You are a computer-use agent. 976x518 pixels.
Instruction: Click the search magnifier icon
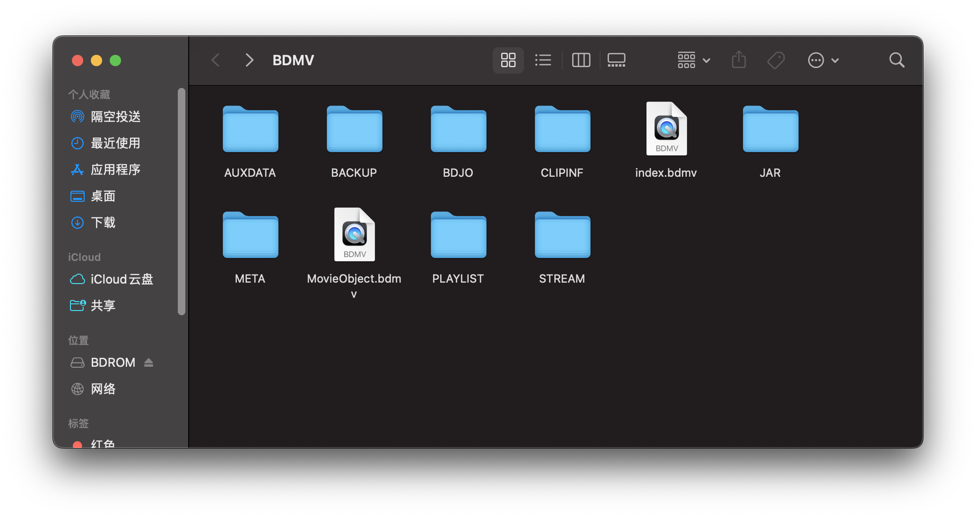click(x=897, y=60)
